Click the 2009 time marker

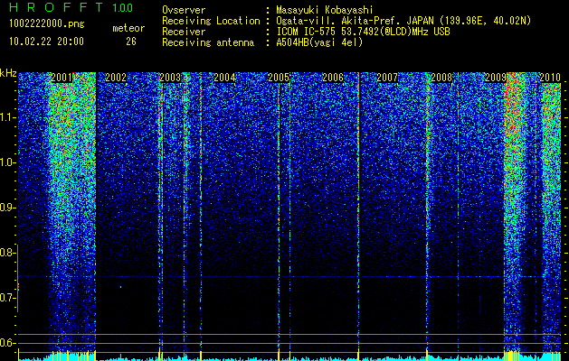pos(496,78)
